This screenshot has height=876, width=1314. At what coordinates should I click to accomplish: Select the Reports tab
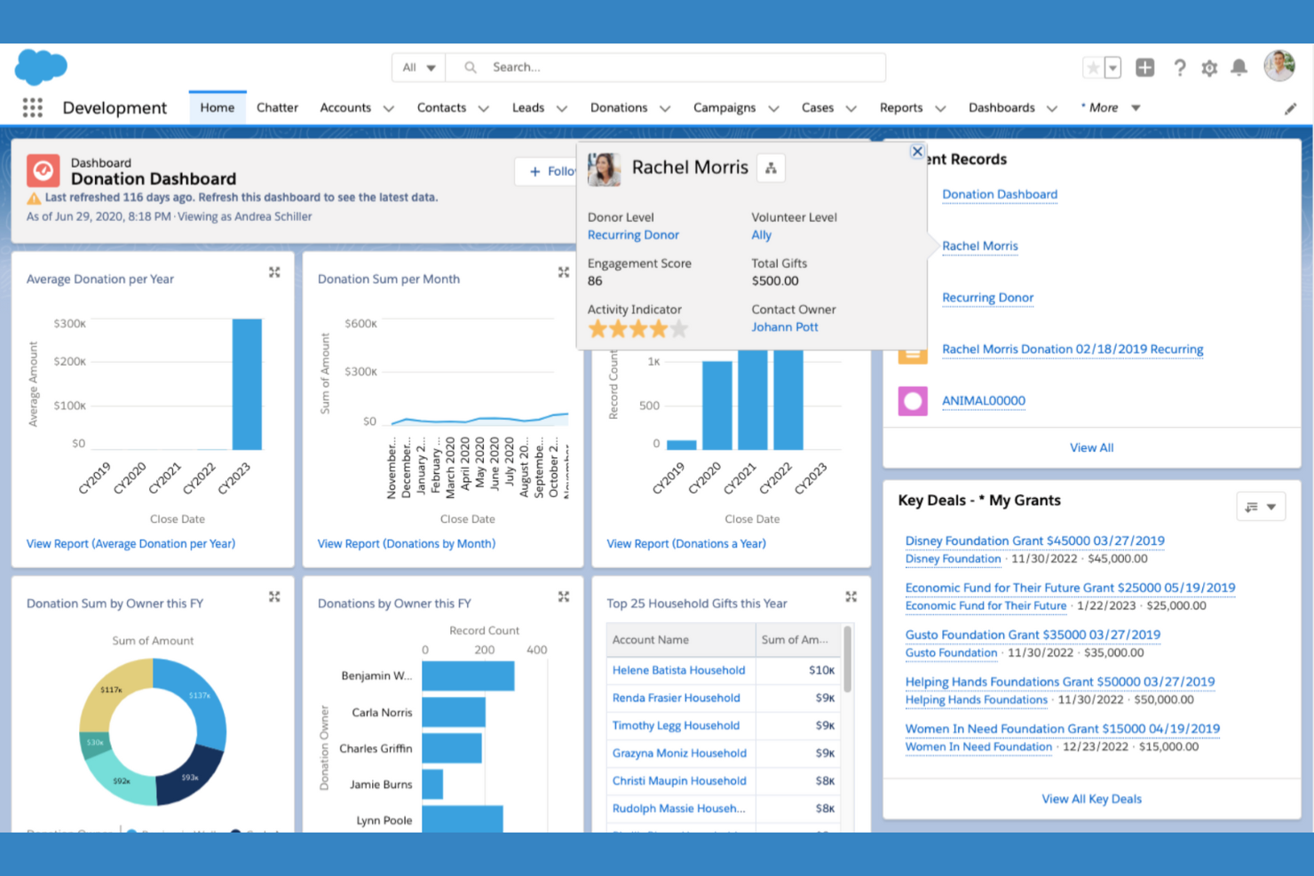[x=900, y=107]
